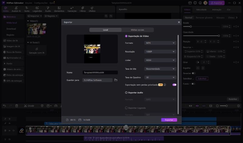Open the Taxa de Quadros dropdown
The height and width of the screenshot is (143, 243).
pos(160,78)
